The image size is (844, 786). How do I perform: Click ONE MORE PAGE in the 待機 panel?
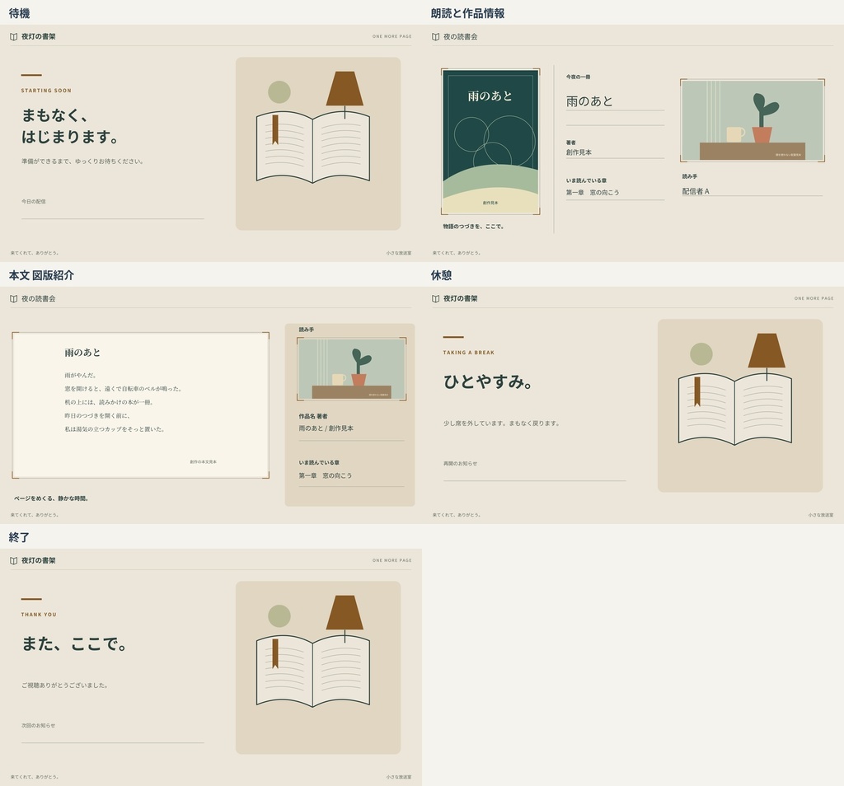click(392, 36)
